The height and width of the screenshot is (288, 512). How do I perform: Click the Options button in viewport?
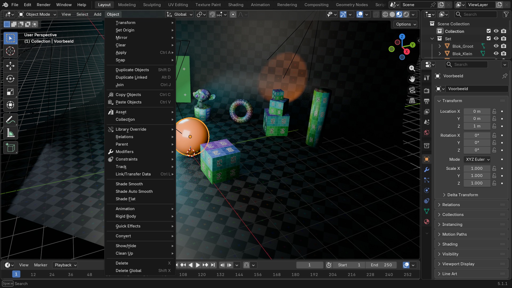406,24
